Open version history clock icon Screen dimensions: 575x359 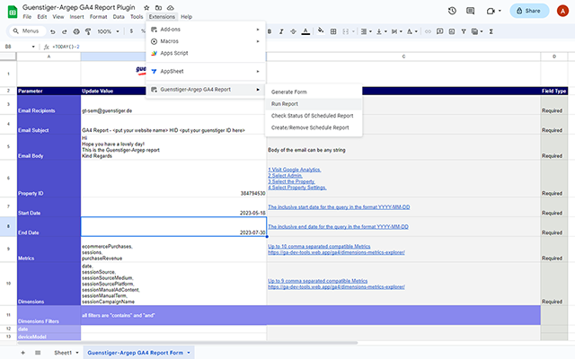coord(452,11)
